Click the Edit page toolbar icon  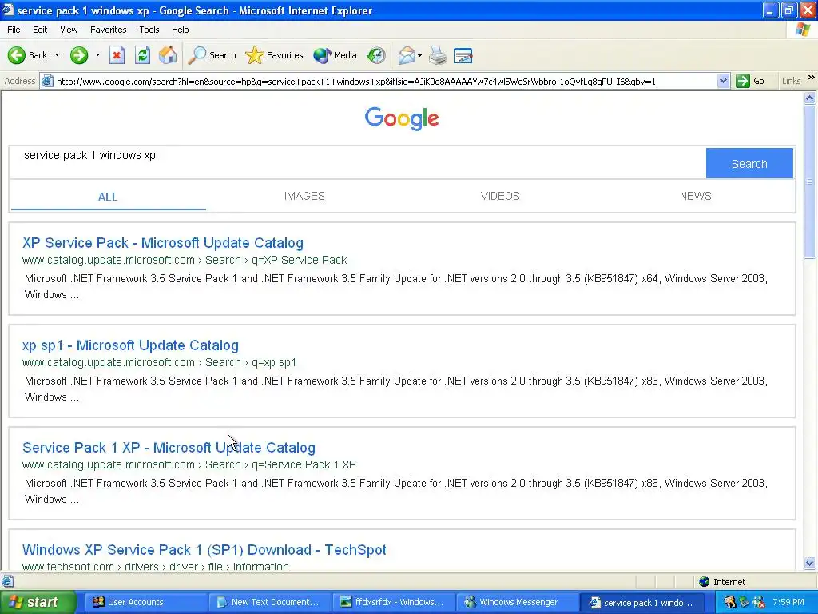(463, 55)
